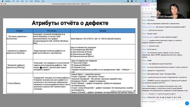
Task: Click the PDF title in Preview title bar
Action: 71,4
